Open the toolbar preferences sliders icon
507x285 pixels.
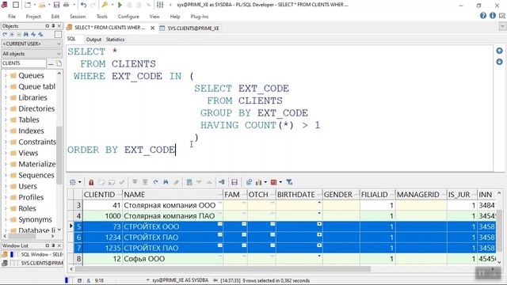(160, 5)
